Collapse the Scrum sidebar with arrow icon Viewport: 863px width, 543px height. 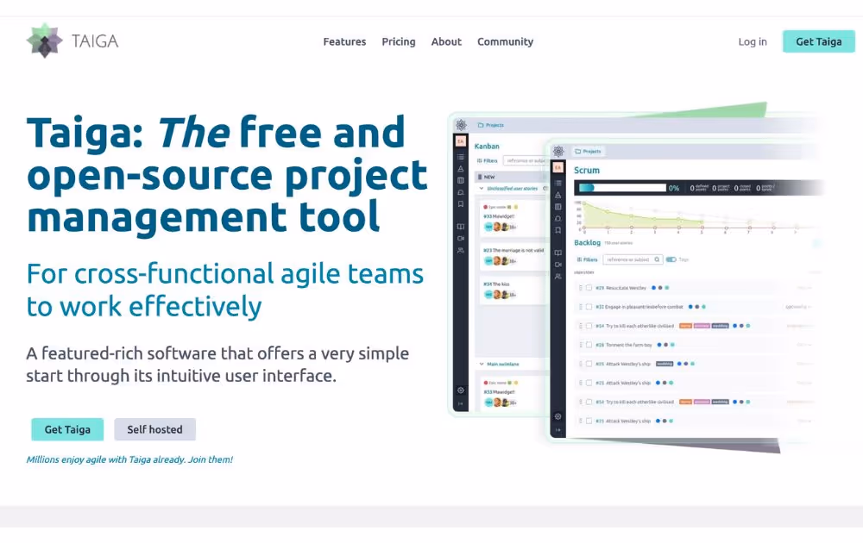558,430
